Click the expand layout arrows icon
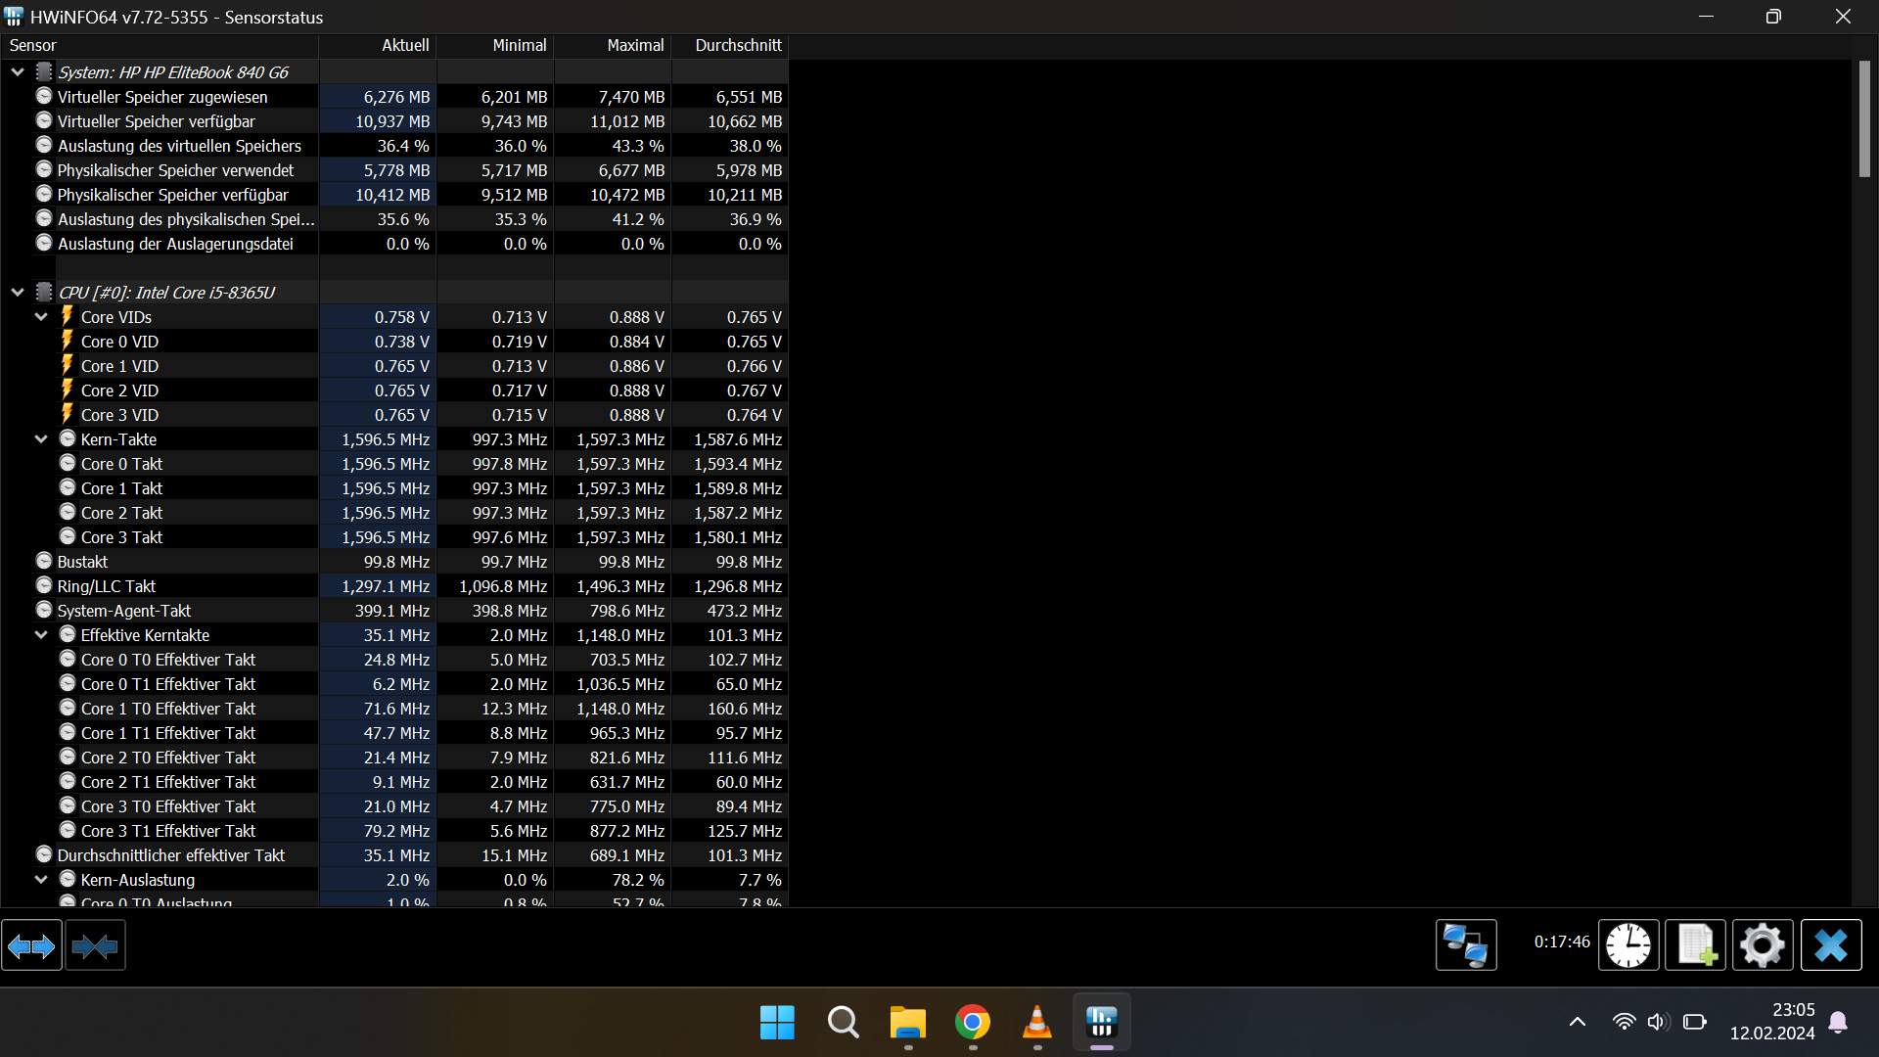Screen dimensions: 1879x1057 31,946
